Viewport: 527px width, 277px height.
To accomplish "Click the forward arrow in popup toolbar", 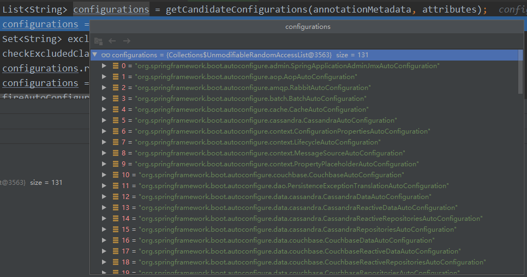I will pos(127,41).
